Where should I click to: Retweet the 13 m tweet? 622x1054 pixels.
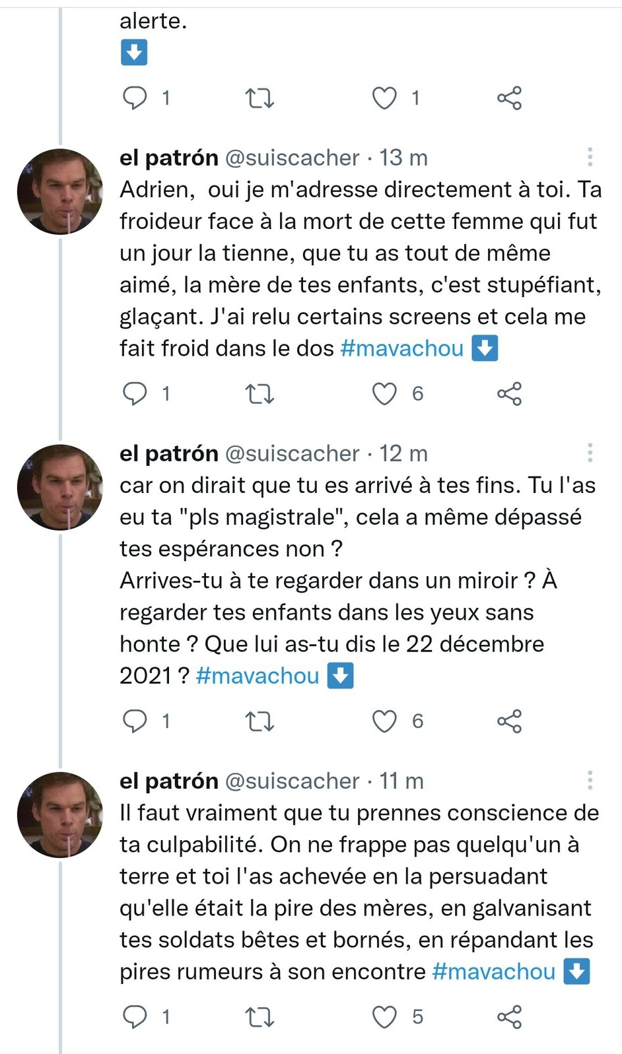click(x=259, y=394)
